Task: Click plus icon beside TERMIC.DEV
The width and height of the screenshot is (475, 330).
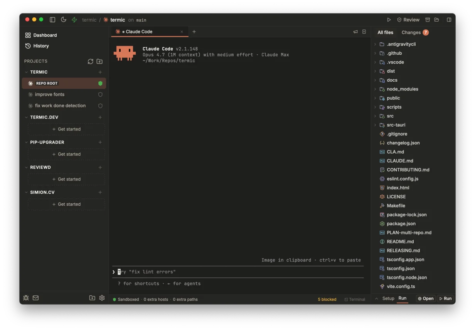Action: tap(100, 117)
